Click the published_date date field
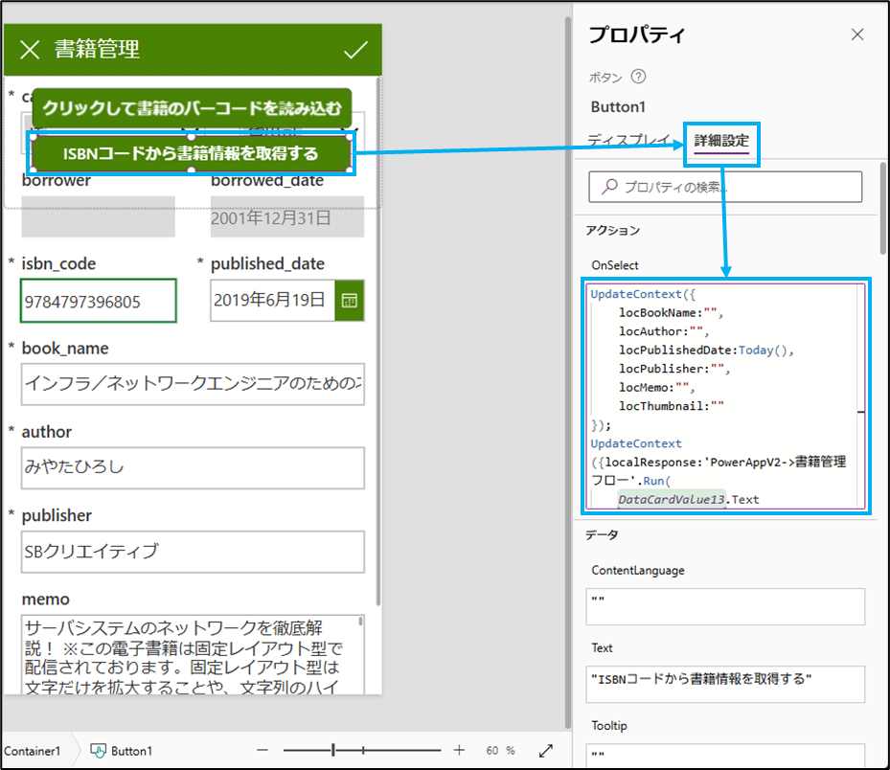This screenshot has width=890, height=770. (273, 300)
